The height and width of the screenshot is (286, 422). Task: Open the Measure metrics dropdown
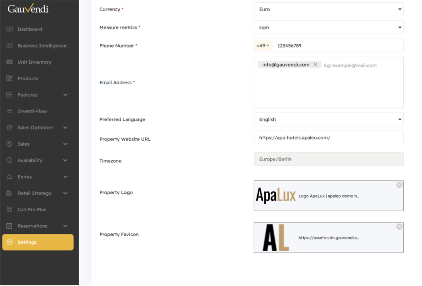tap(329, 27)
